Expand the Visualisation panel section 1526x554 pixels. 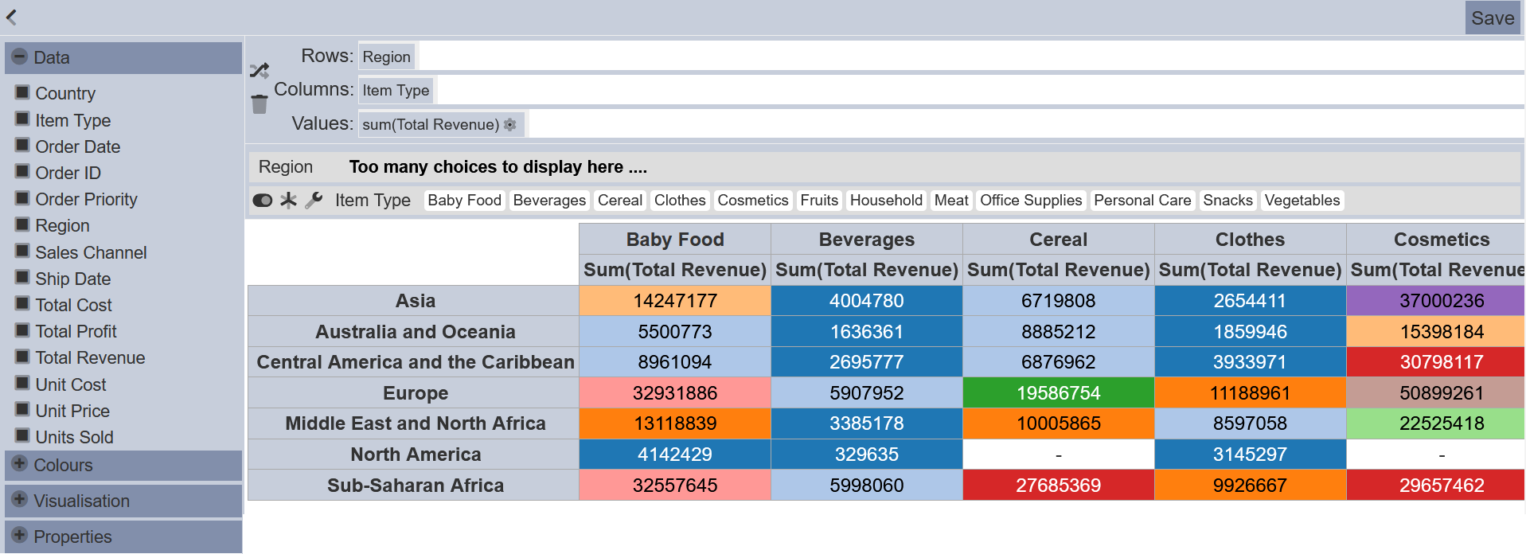[x=123, y=501]
